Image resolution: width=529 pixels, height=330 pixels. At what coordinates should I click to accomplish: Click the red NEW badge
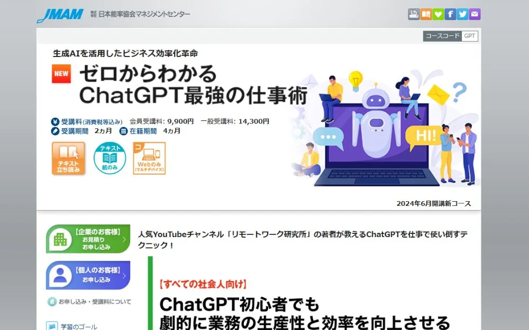click(61, 74)
